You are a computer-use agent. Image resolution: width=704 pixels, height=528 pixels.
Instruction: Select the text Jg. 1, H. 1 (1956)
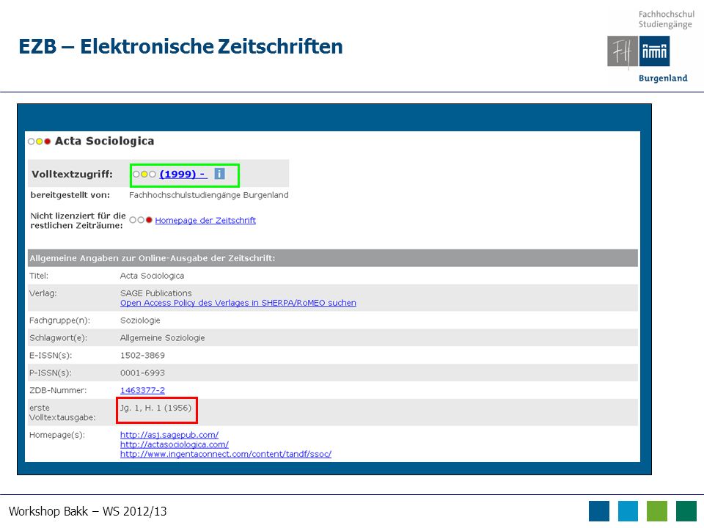click(155, 408)
